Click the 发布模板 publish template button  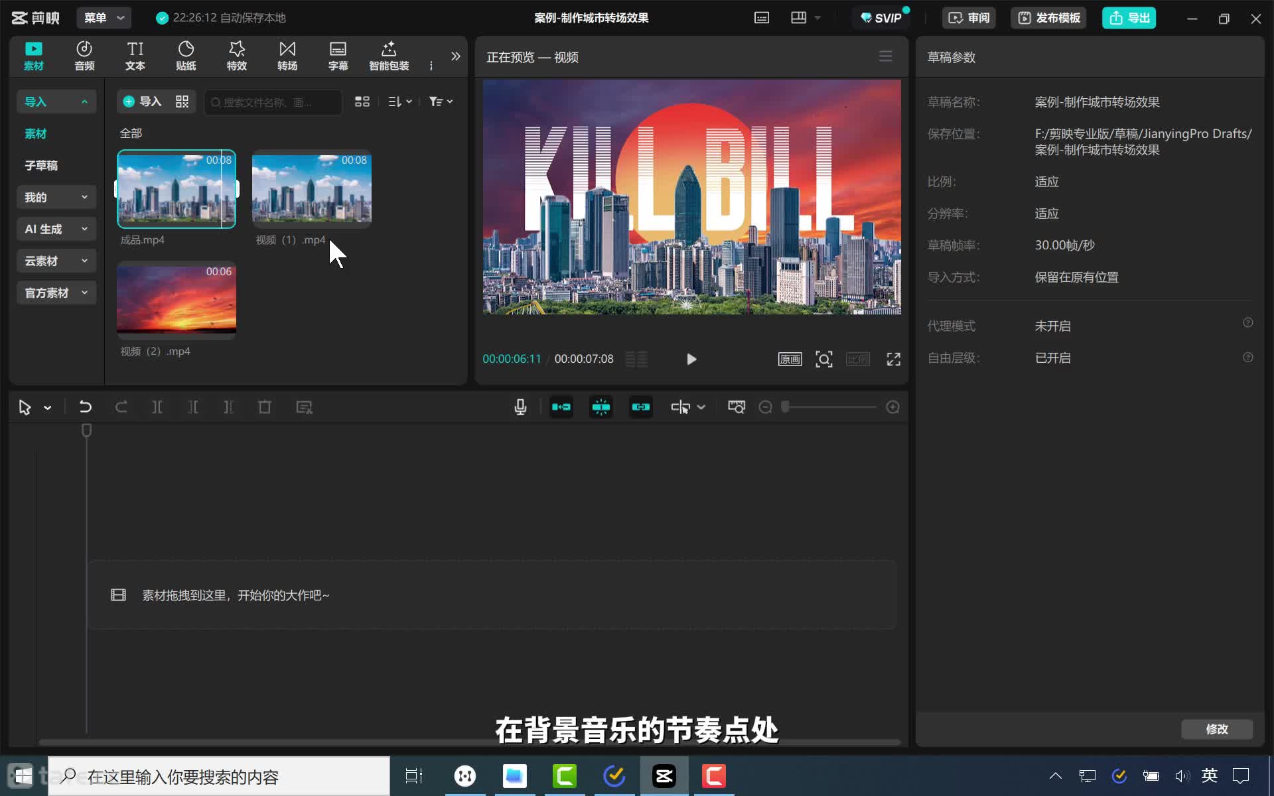coord(1049,18)
